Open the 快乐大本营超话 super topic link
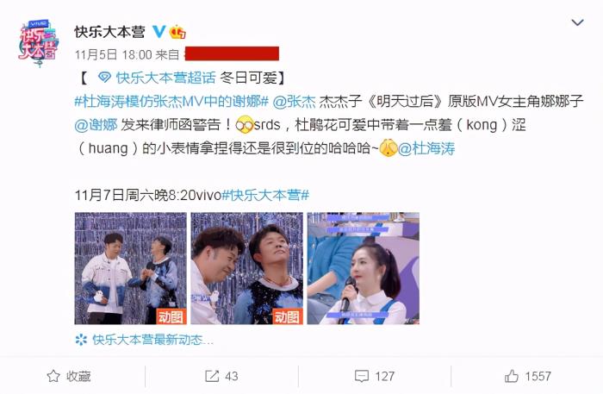The height and width of the screenshot is (394, 603). point(165,78)
